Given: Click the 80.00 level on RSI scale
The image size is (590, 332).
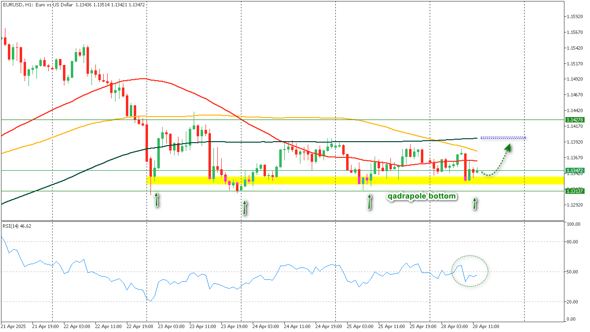Looking at the screenshot, I should click(x=572, y=242).
